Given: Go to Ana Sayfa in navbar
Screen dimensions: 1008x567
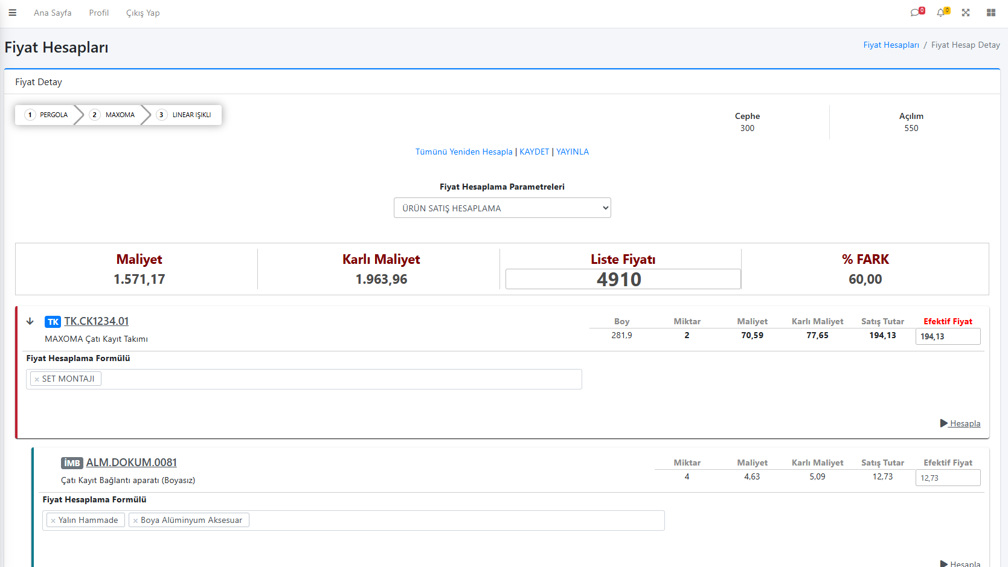Looking at the screenshot, I should 53,13.
